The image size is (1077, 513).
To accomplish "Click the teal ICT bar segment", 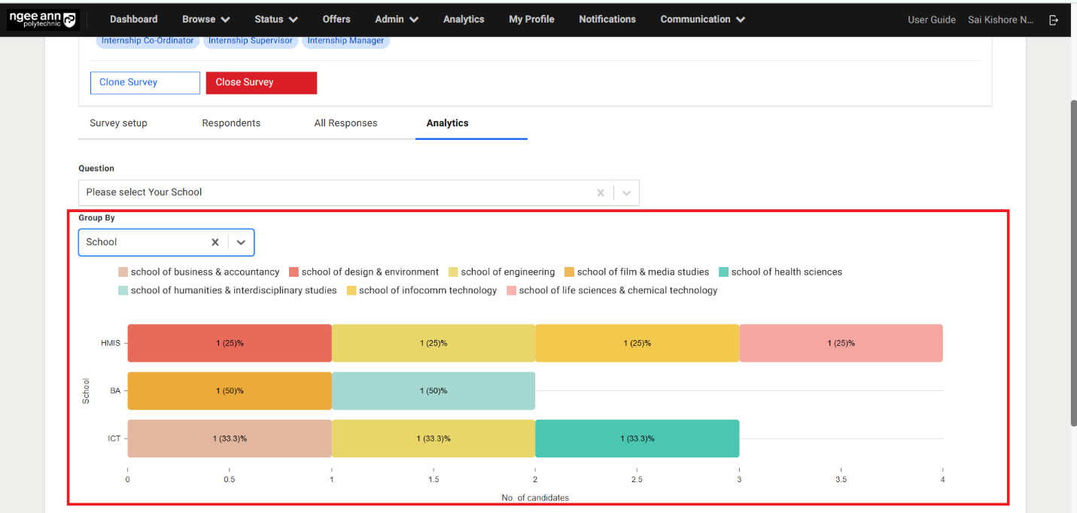I will point(637,439).
